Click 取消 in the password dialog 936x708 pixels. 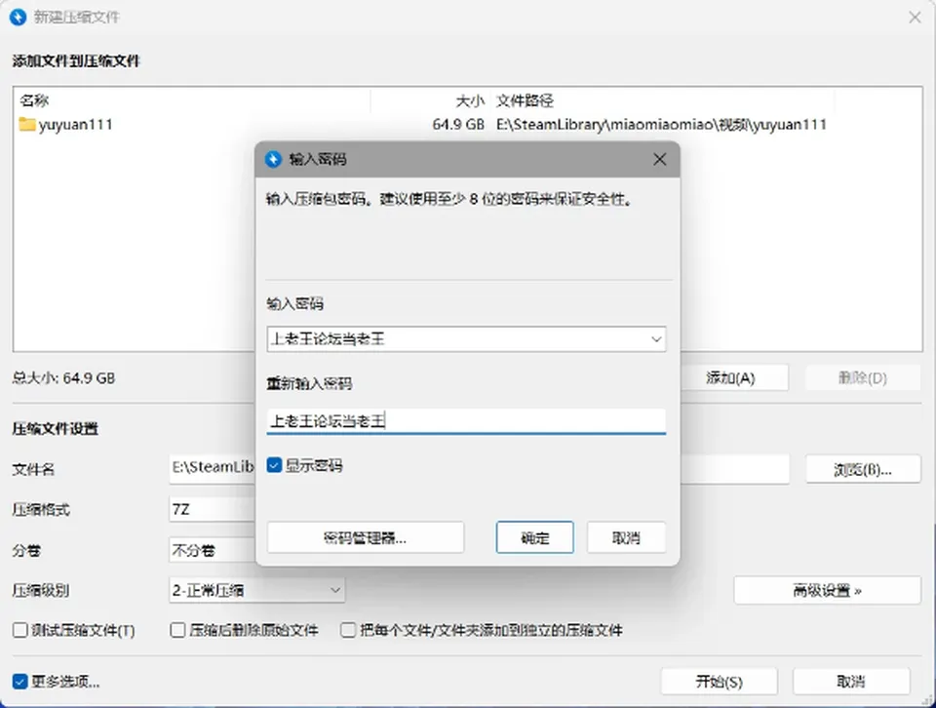626,537
